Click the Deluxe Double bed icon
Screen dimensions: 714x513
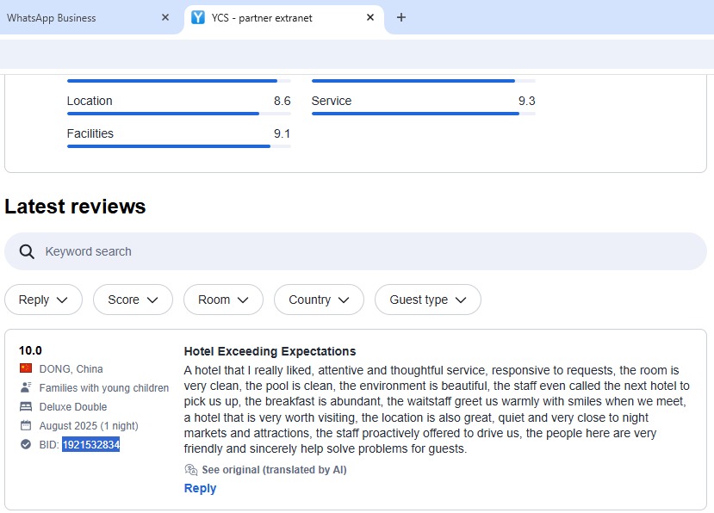(x=26, y=407)
